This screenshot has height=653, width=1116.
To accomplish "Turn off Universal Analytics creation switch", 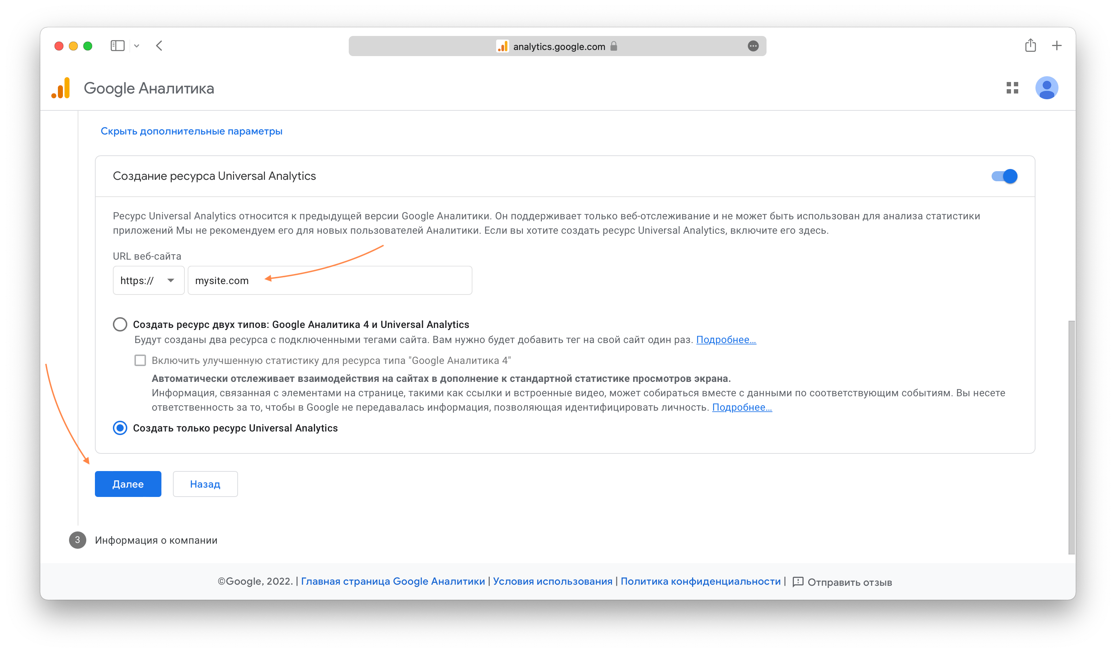I will (1004, 176).
